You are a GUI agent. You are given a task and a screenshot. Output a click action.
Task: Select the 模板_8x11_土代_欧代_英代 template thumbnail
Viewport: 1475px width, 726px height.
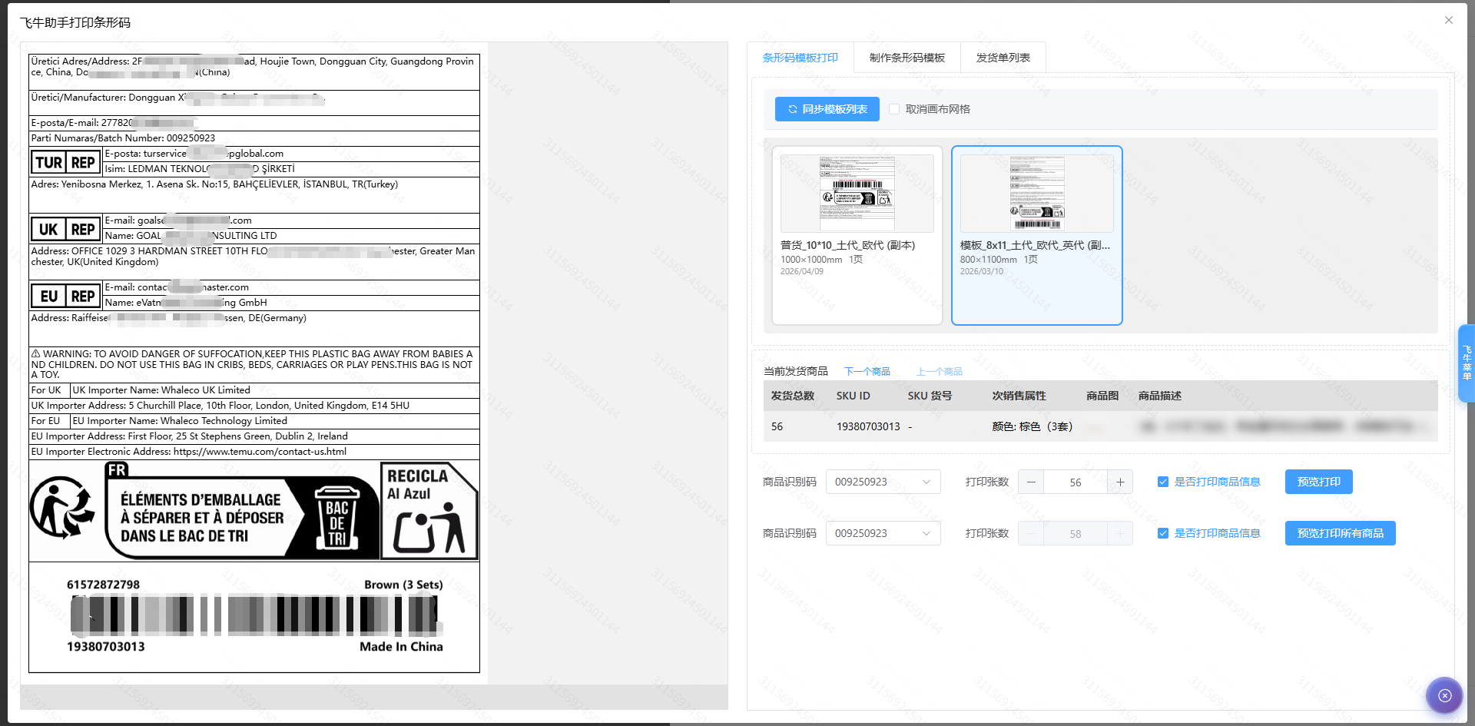point(1036,194)
